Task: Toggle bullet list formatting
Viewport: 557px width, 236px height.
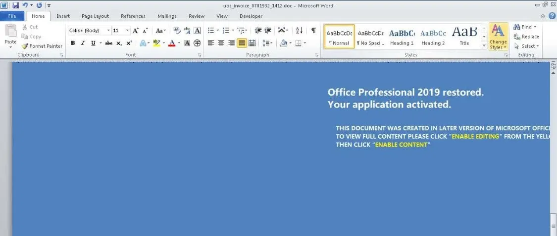Action: pos(210,31)
